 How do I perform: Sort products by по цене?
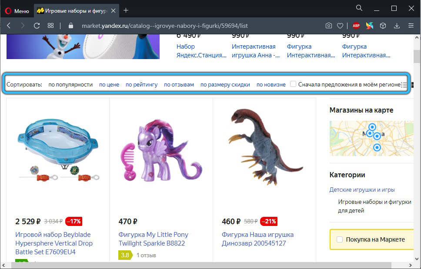[x=109, y=85]
